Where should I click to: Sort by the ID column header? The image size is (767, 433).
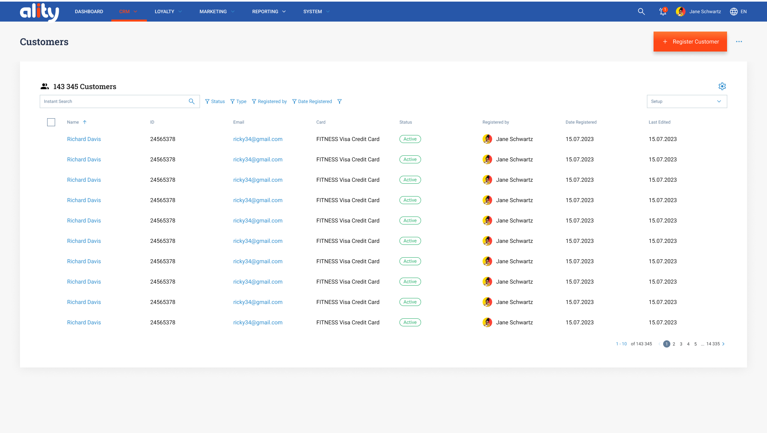[x=152, y=122]
